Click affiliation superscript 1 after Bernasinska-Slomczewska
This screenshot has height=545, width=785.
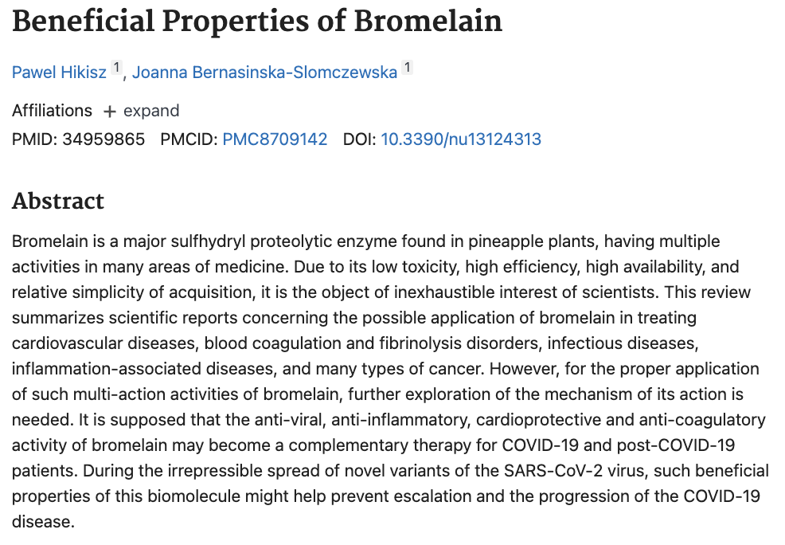click(x=407, y=69)
